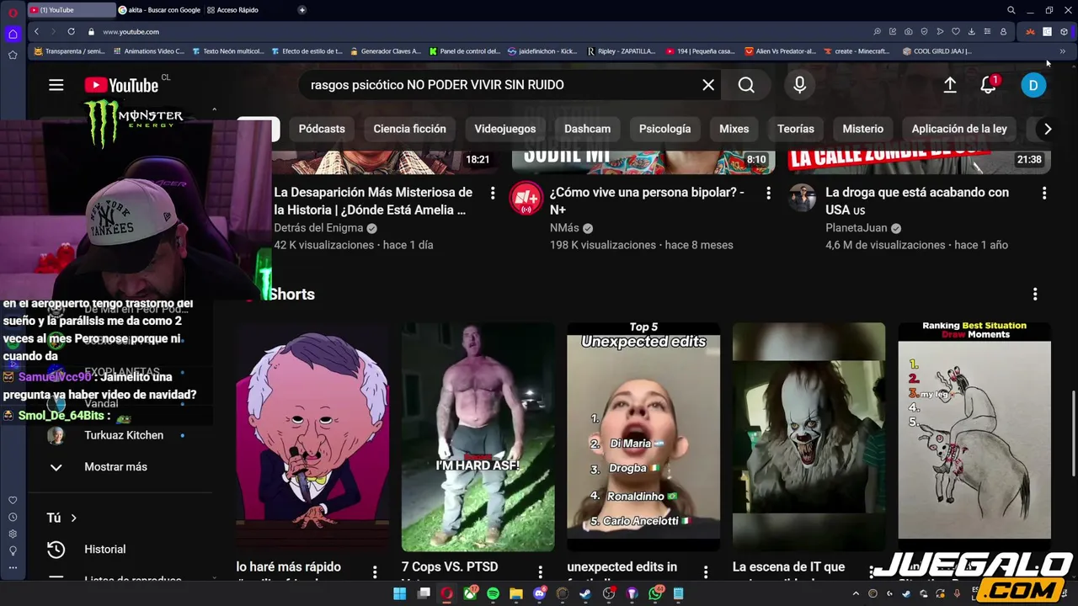
Task: Open the browser tab search magnifier
Action: click(1011, 10)
